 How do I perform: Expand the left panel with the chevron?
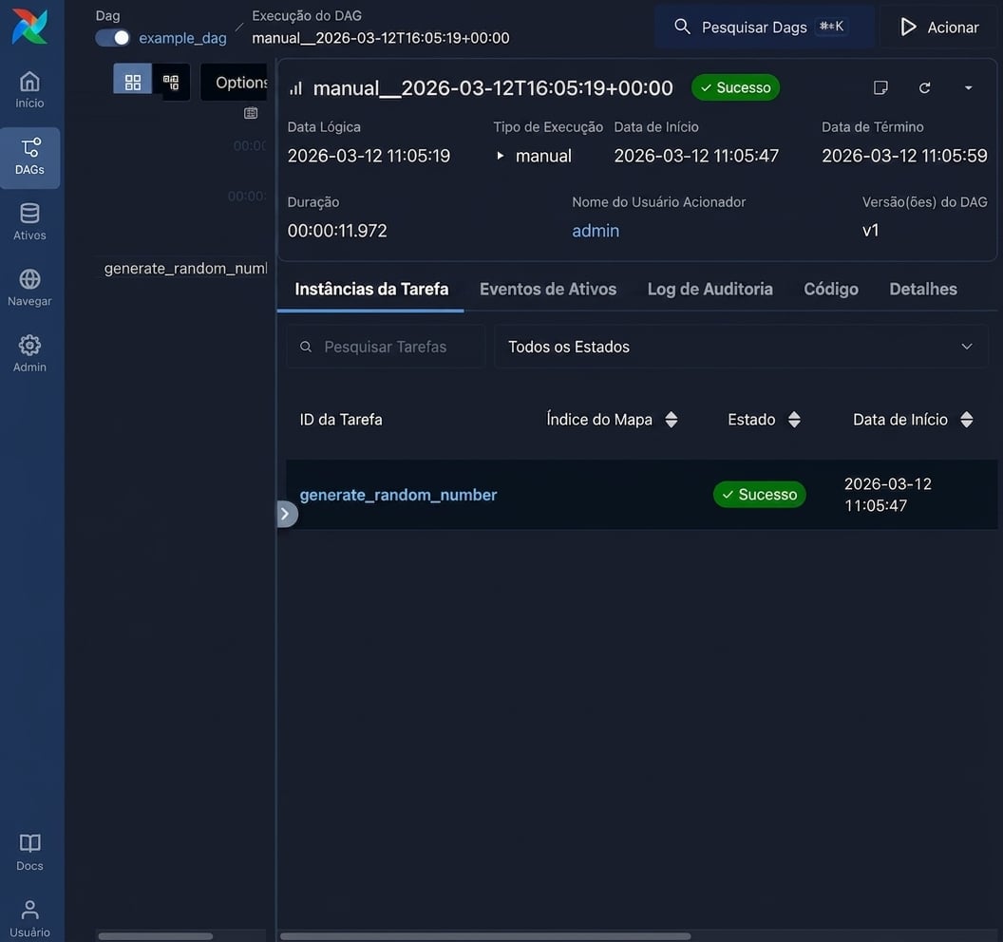click(287, 514)
